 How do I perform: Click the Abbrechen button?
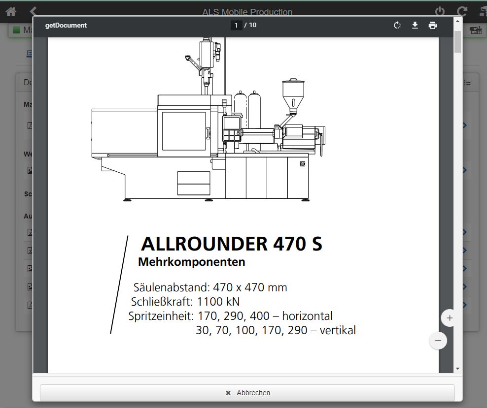coord(247,393)
